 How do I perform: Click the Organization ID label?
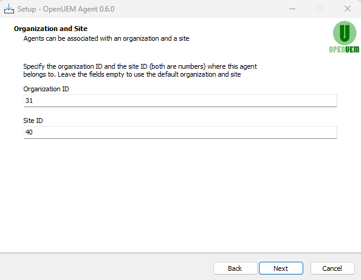coord(46,89)
